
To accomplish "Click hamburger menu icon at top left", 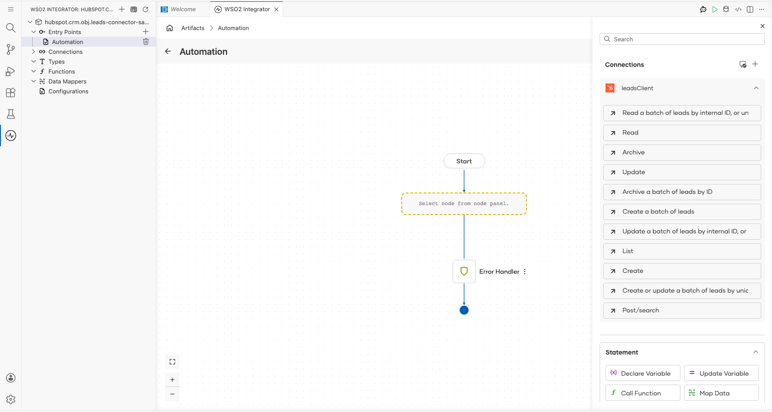I will pyautogui.click(x=11, y=9).
